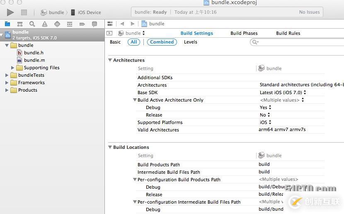Open the Find navigator magnifier icon

pos(32,24)
